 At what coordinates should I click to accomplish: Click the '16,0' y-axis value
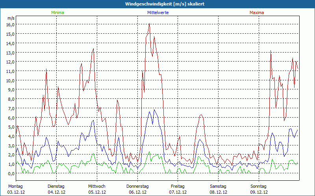(x=11, y=24)
